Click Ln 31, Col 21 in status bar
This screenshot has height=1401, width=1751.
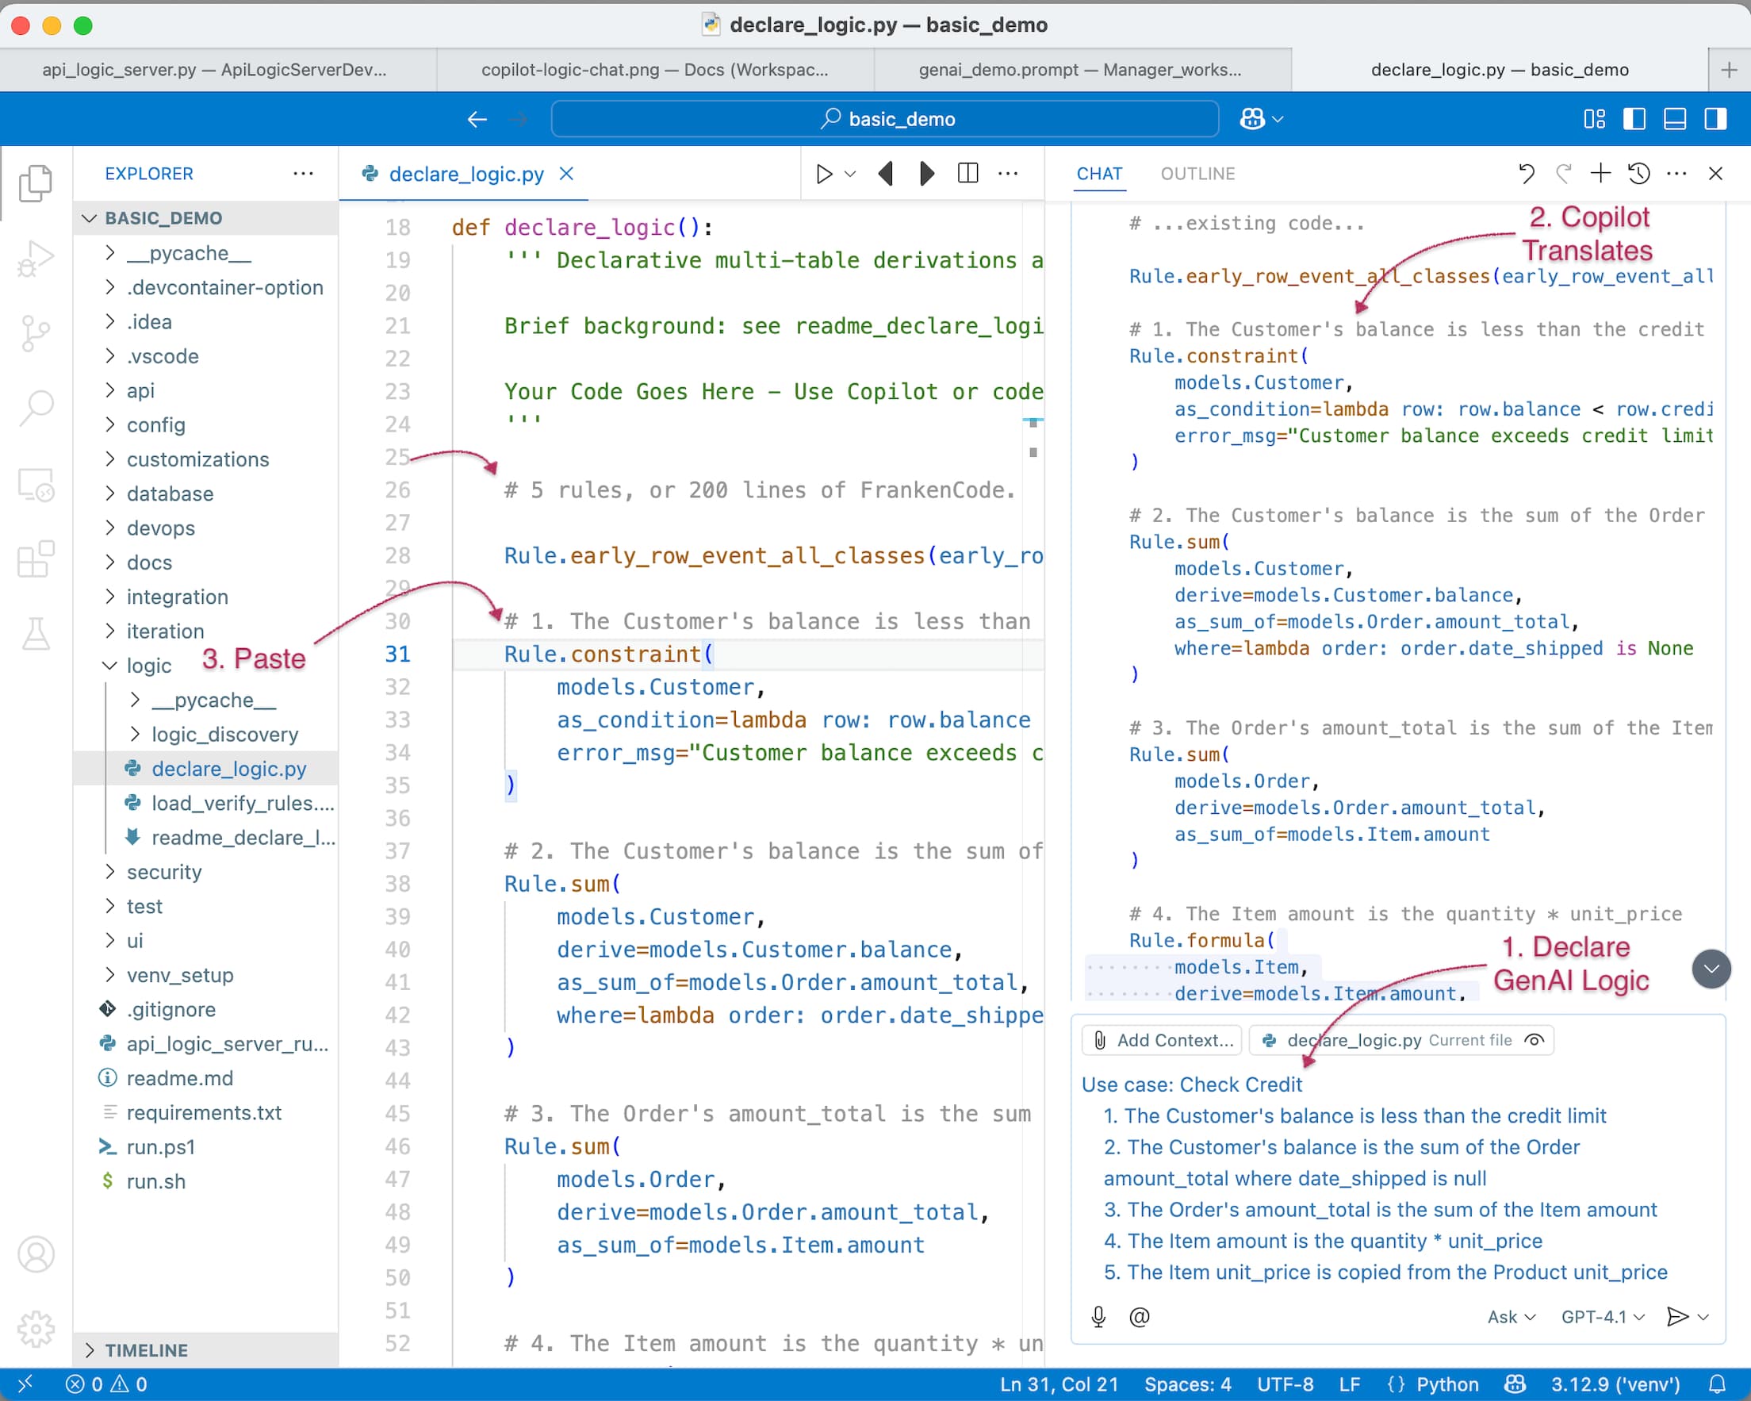point(1058,1384)
